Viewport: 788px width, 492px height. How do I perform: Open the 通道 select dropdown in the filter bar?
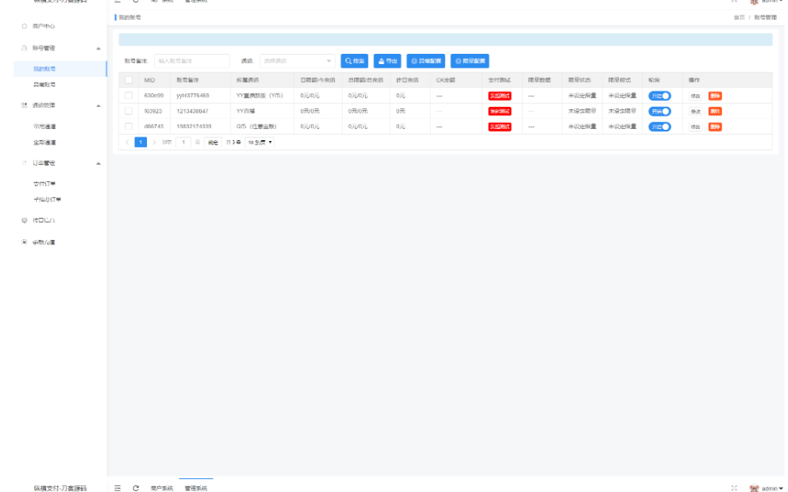coord(297,61)
